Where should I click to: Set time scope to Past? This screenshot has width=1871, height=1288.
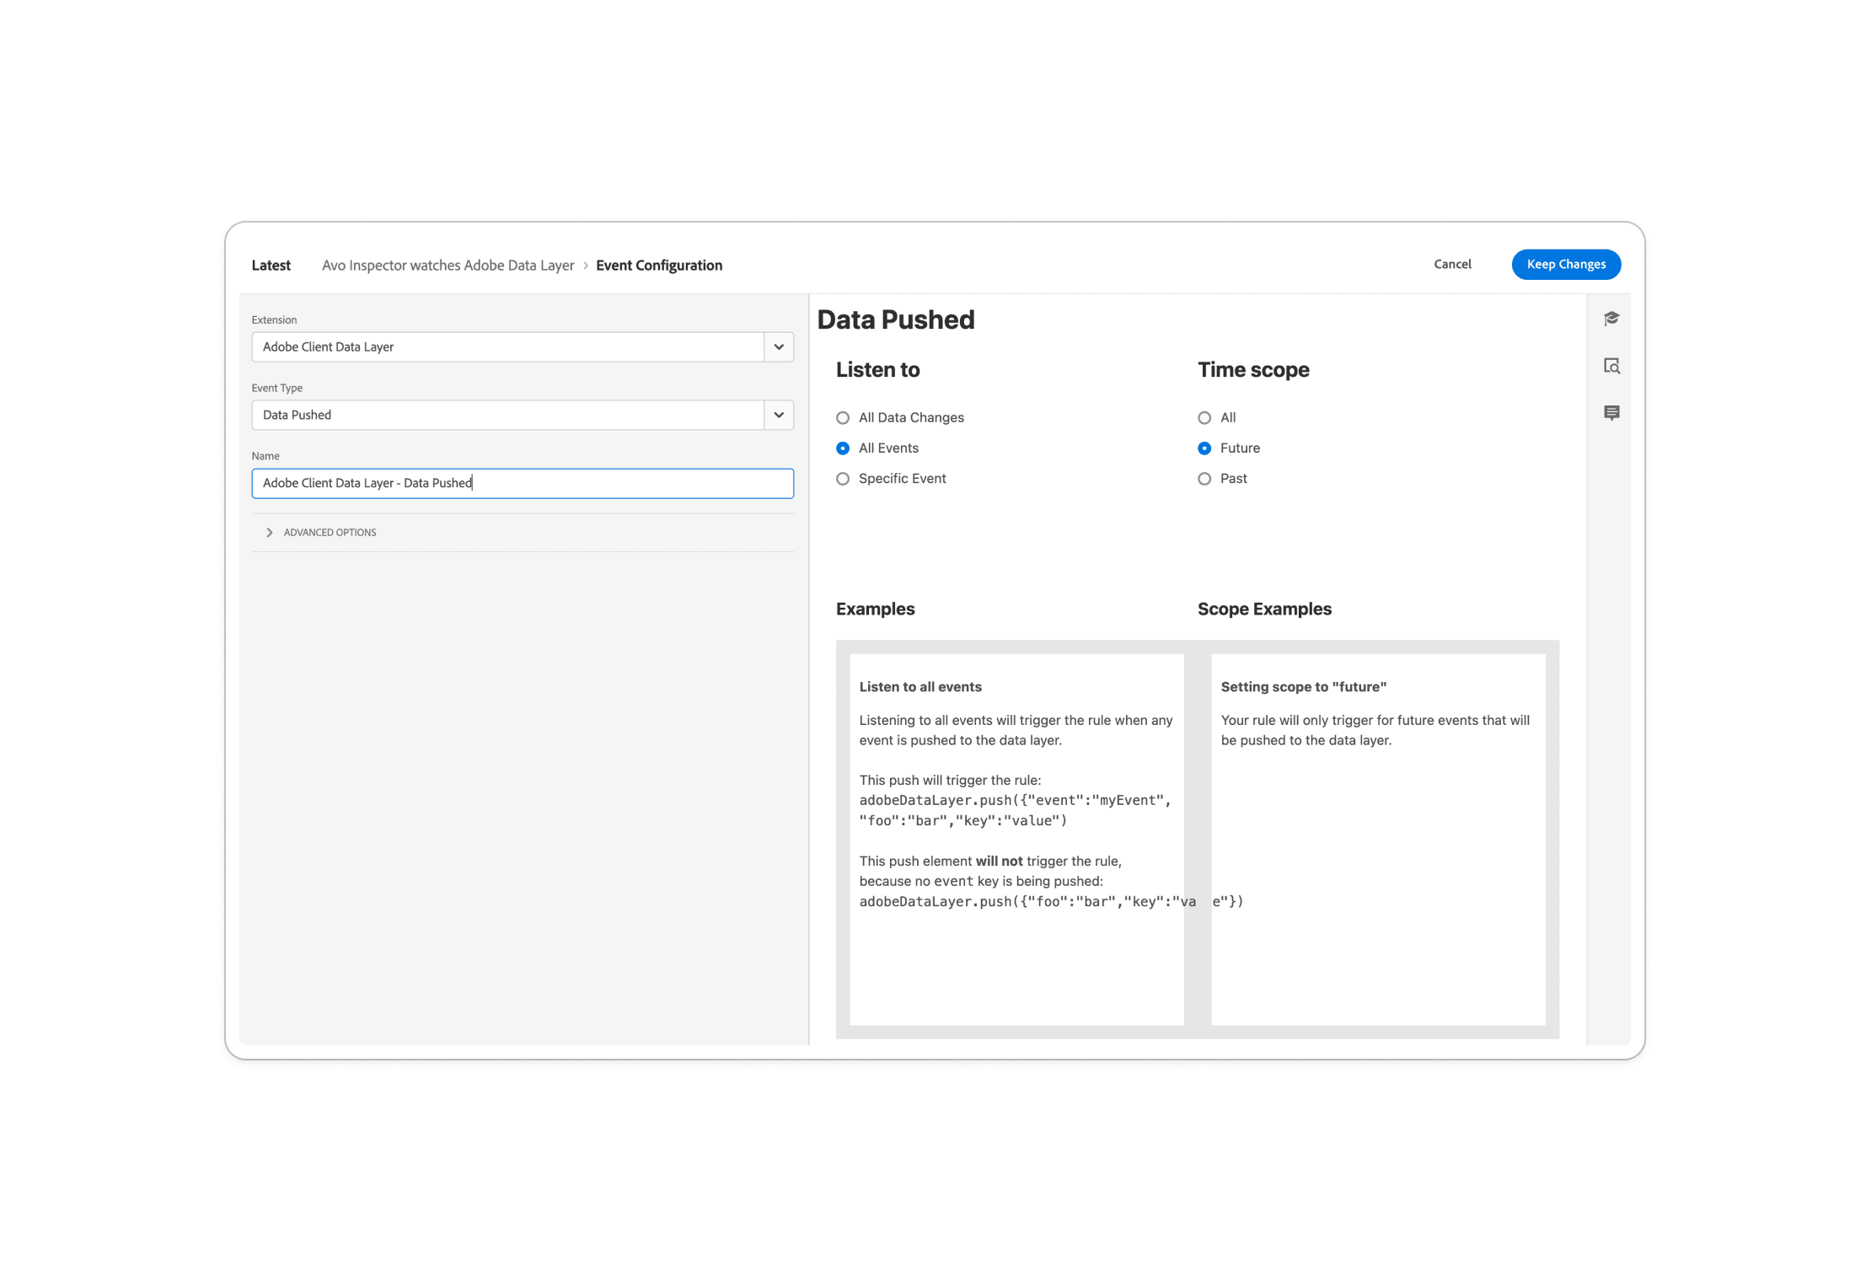(x=1204, y=478)
